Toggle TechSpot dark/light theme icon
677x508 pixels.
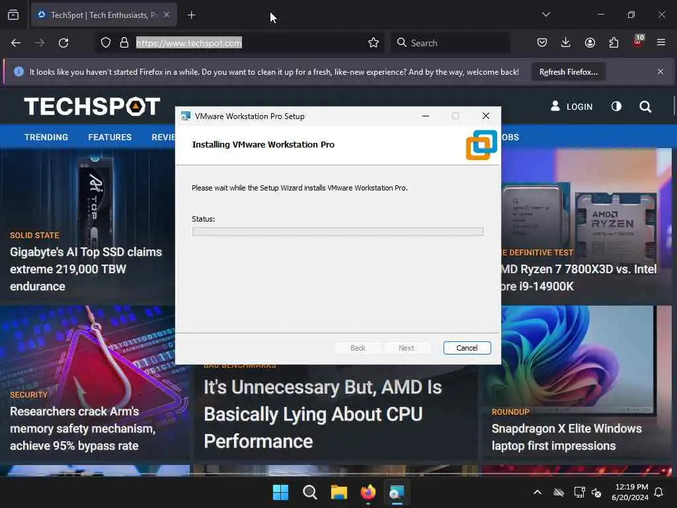click(x=616, y=106)
